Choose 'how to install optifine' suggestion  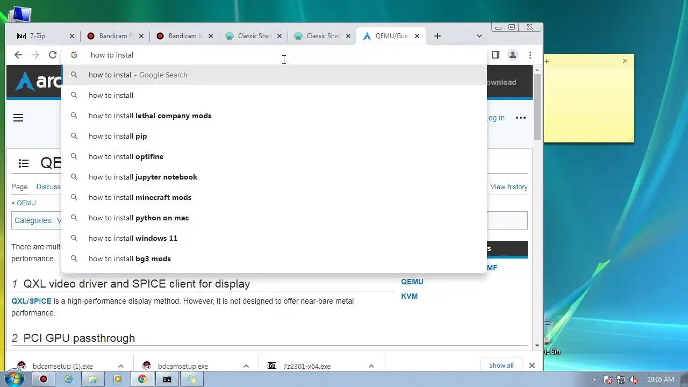(274, 156)
